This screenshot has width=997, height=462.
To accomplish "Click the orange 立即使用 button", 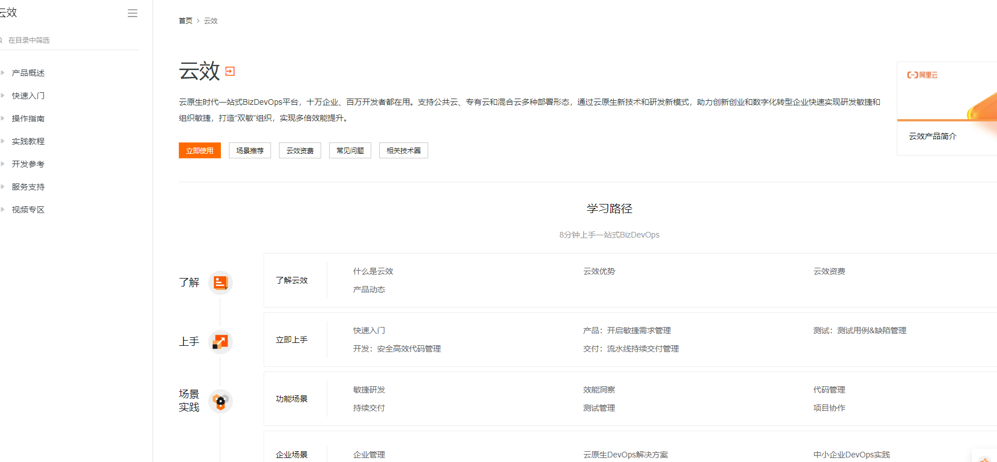I will 200,150.
